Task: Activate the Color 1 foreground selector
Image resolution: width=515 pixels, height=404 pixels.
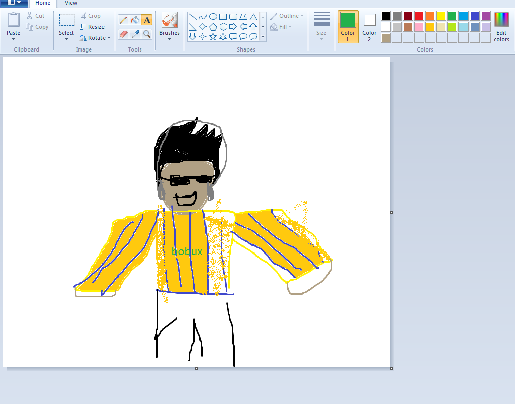Action: [348, 27]
